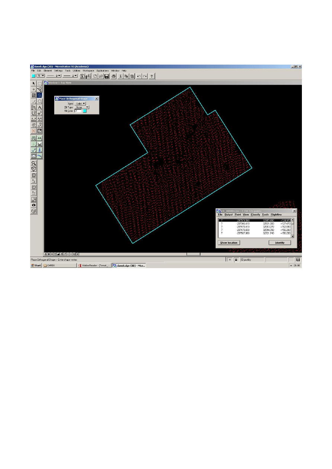This screenshot has width=332, height=469.
Task: Open the Help question mark icon
Action: click(152, 76)
